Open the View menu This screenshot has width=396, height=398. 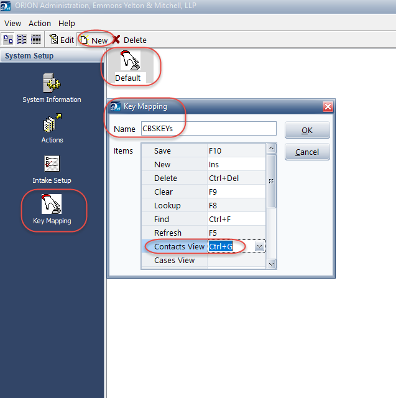[12, 23]
